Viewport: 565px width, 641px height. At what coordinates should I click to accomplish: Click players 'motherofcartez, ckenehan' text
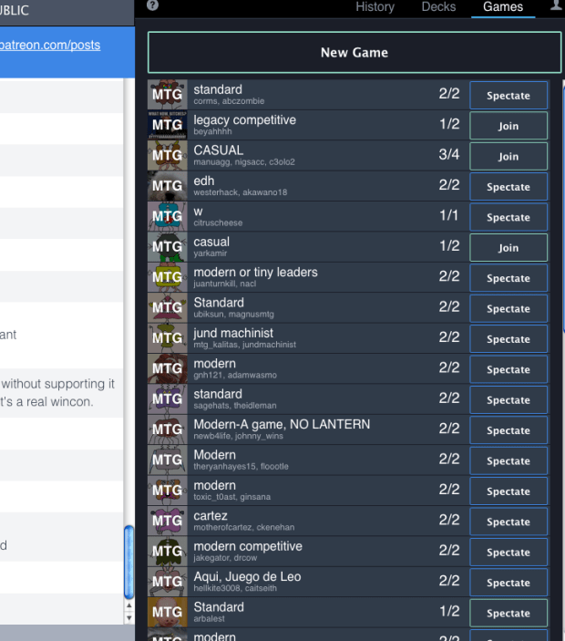(244, 527)
